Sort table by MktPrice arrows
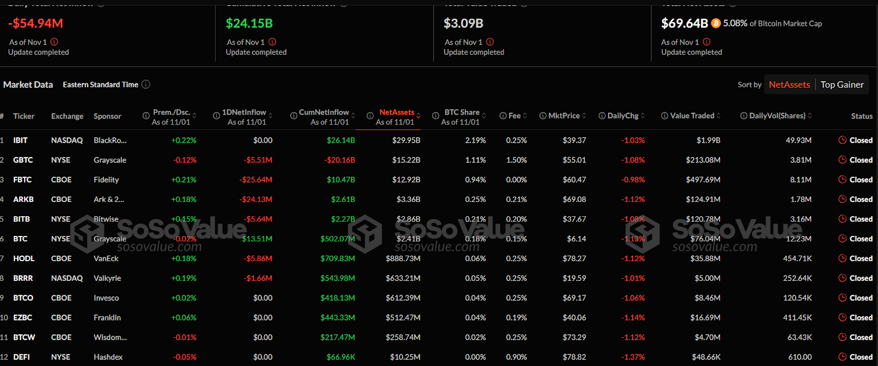The width and height of the screenshot is (878, 366). click(584, 116)
